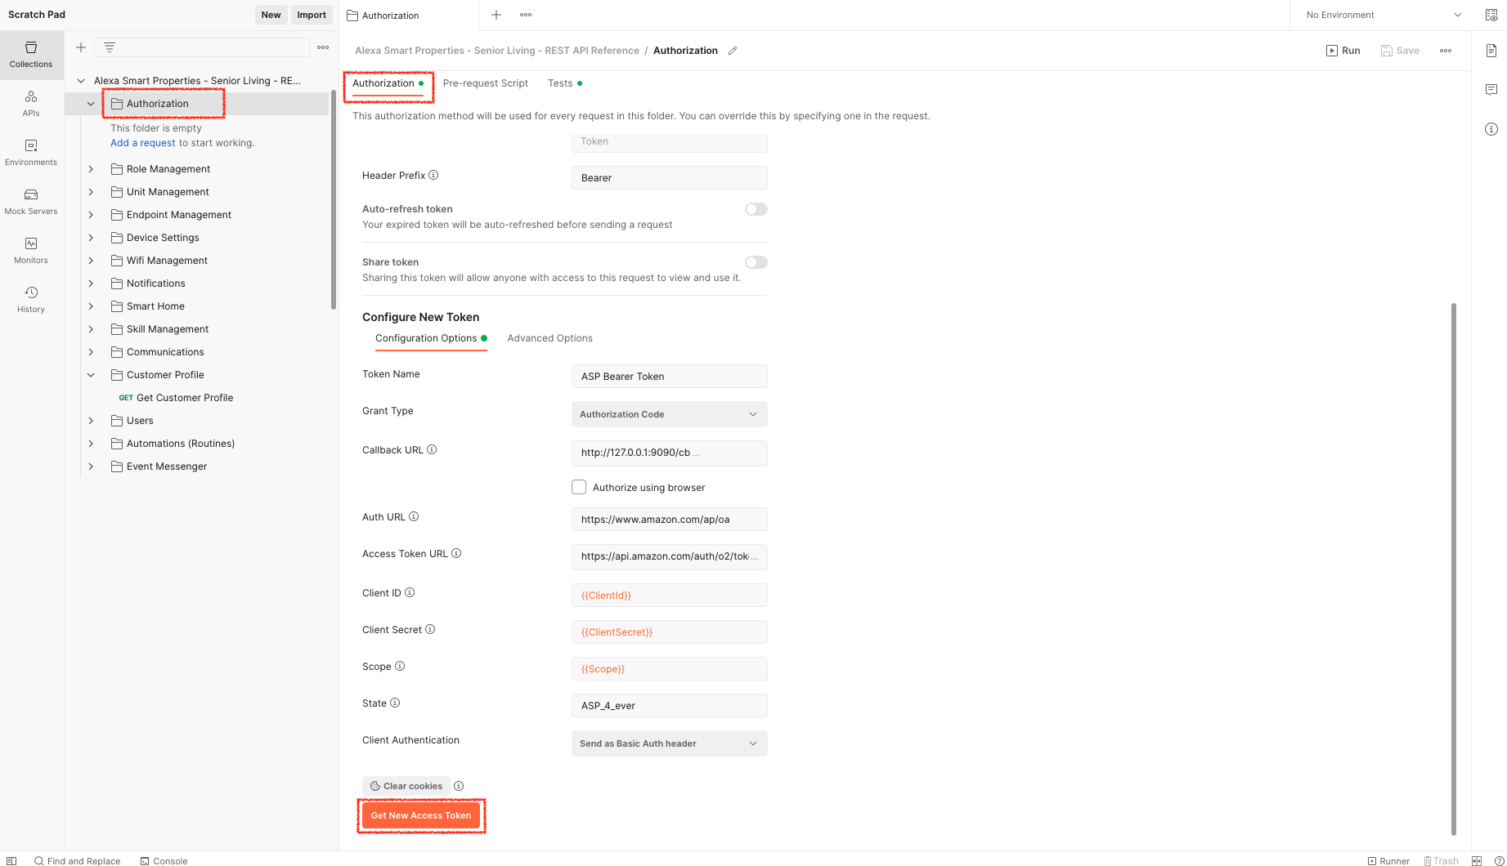Create a new collection with plus icon
The width and height of the screenshot is (1507, 866).
[x=81, y=47]
